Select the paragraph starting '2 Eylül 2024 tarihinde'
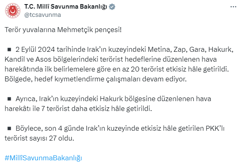Image resolution: width=239 pixels, height=164 pixels. (x=119, y=64)
